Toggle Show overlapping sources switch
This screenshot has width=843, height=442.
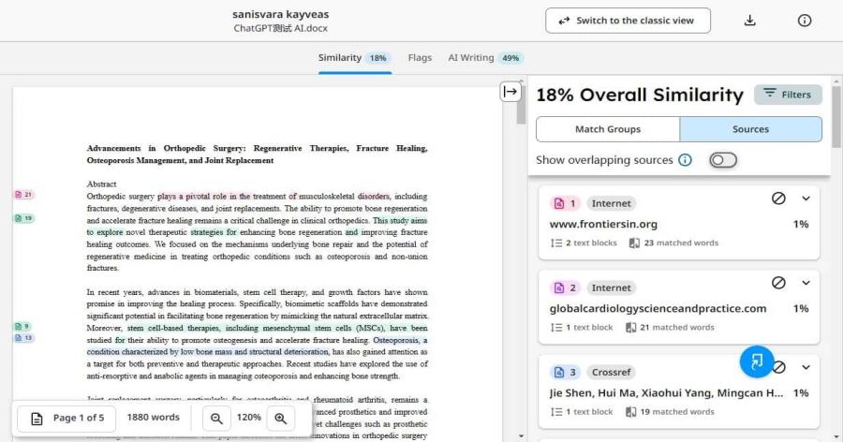723,160
